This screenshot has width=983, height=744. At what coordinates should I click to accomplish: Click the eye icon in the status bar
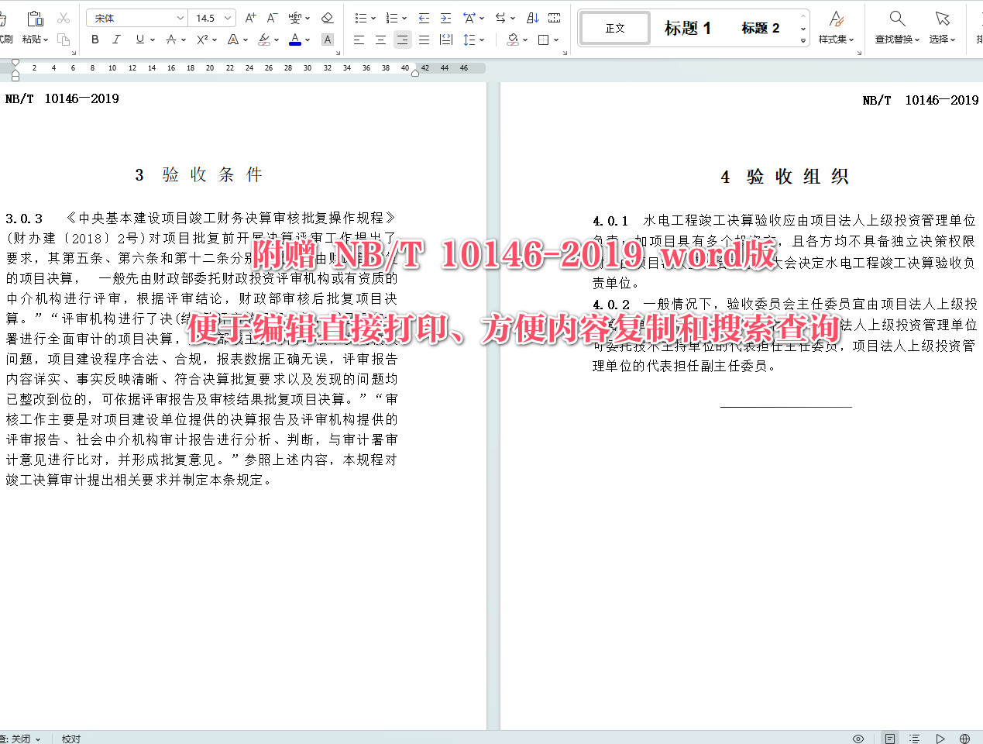pyautogui.click(x=858, y=739)
